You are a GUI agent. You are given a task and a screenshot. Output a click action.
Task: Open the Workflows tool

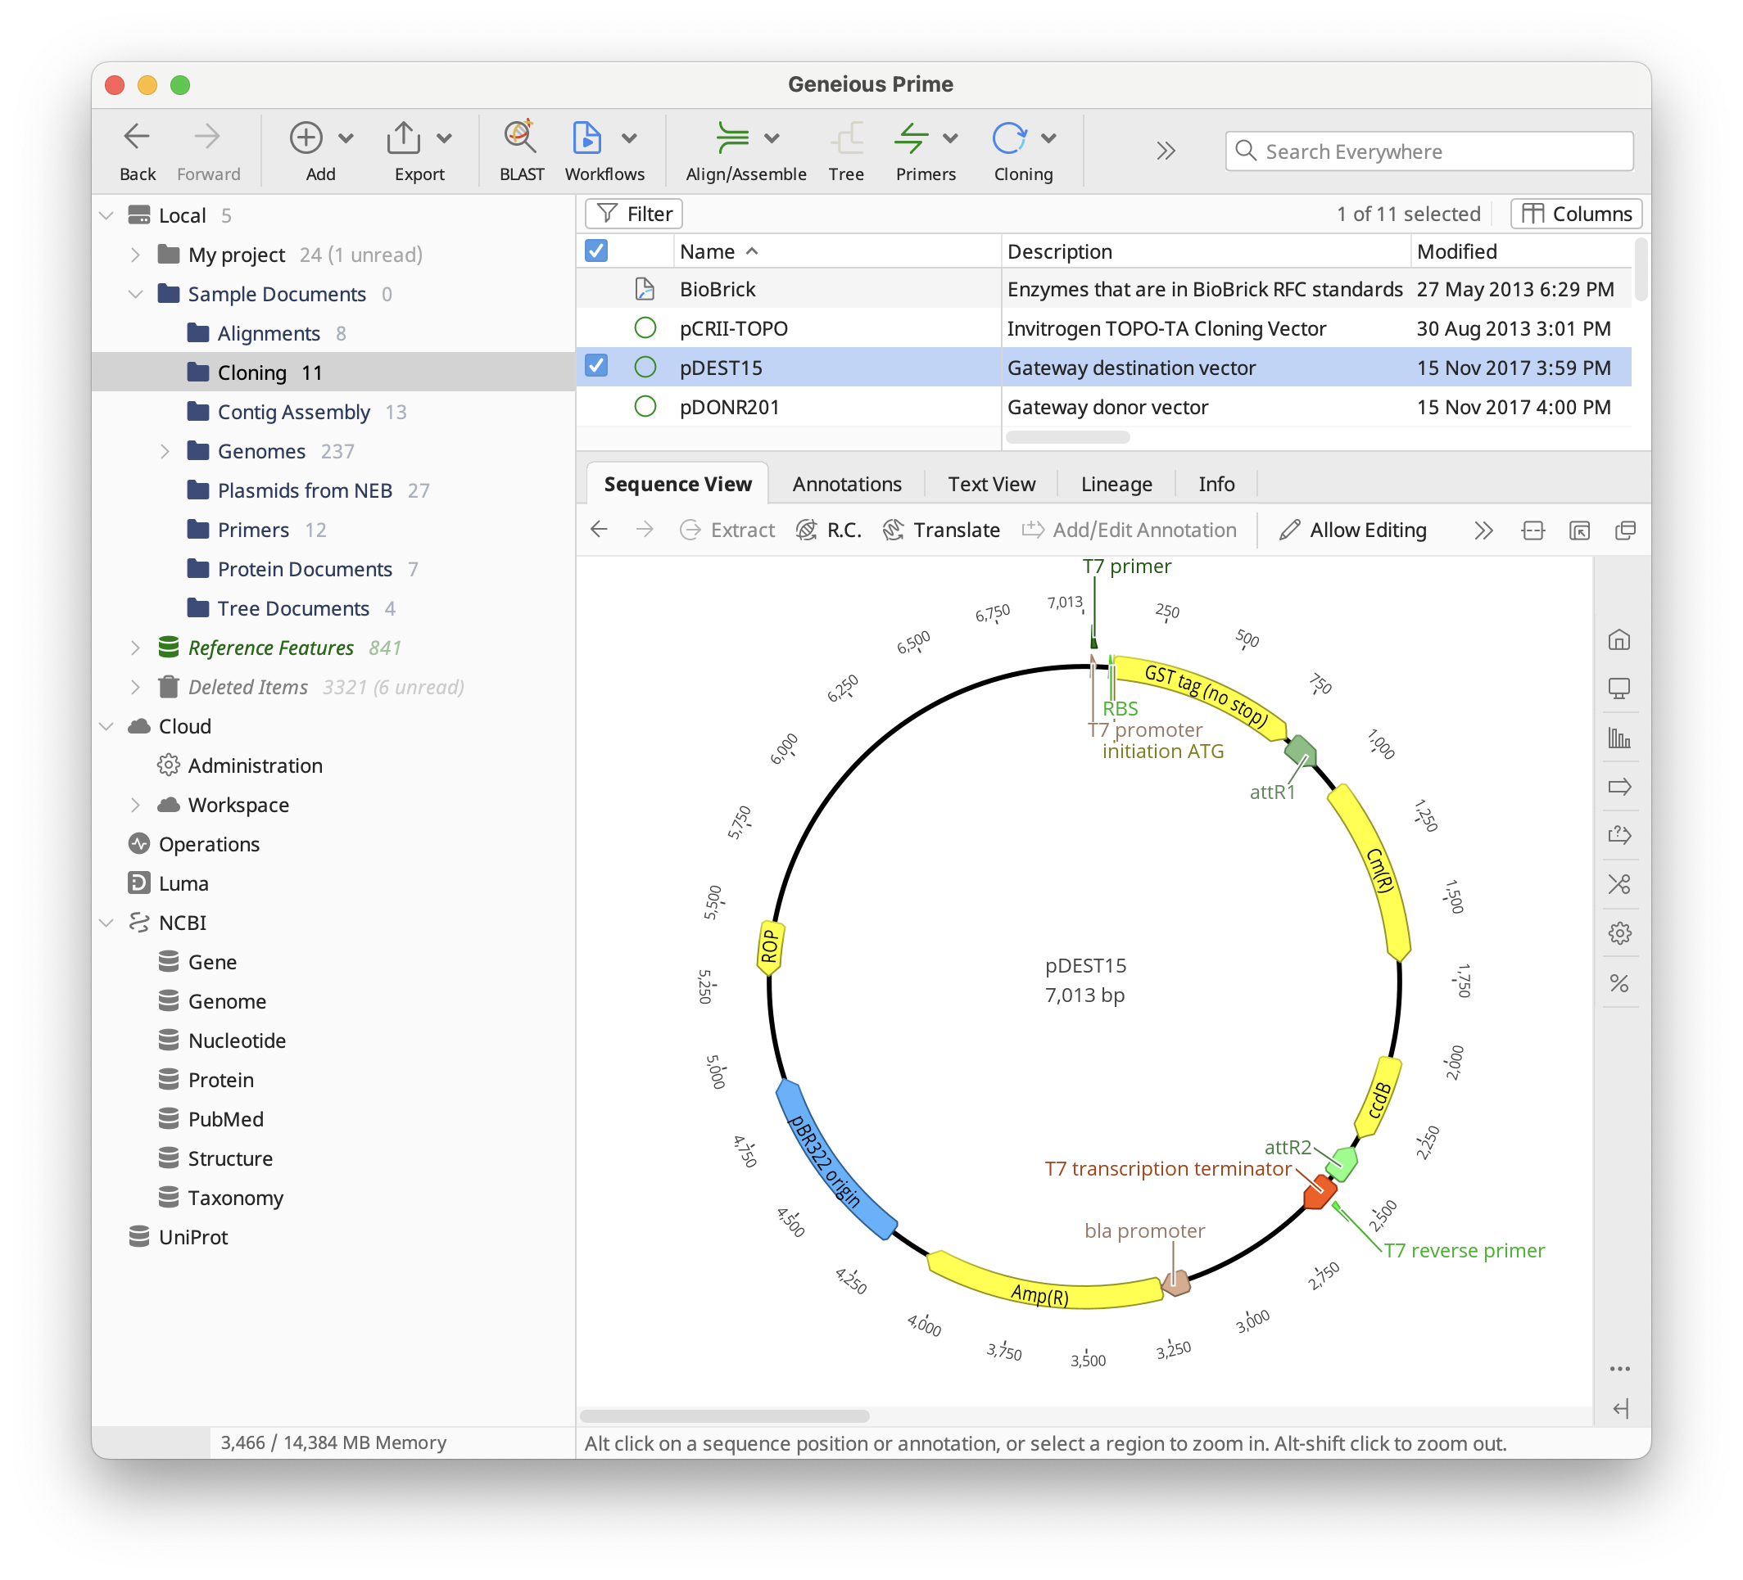[x=587, y=138]
